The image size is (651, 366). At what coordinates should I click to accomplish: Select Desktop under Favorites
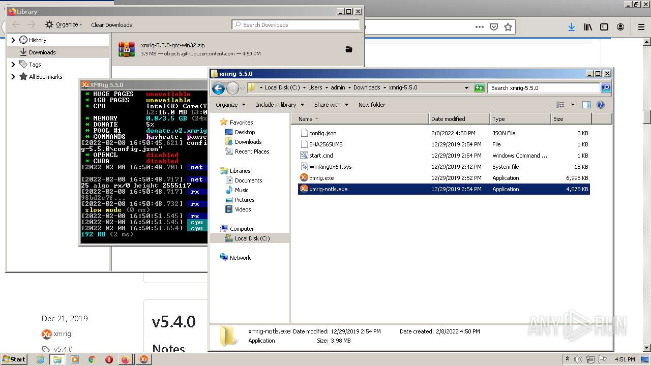tap(245, 132)
